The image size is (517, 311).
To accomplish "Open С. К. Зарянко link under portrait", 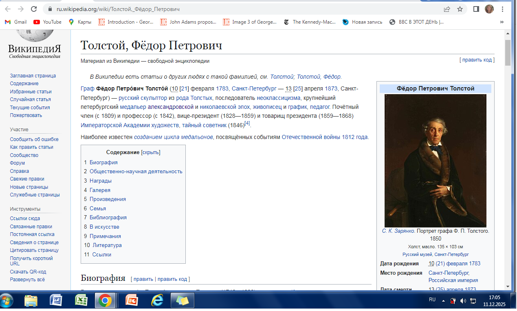I will pos(398,231).
